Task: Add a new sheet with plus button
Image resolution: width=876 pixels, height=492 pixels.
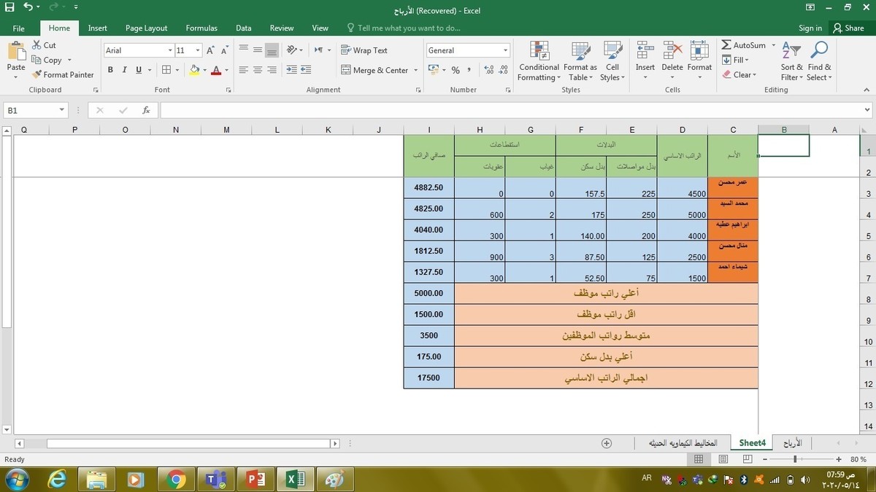Action: (607, 443)
